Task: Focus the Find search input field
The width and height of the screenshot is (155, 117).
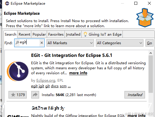Action: click(29, 43)
